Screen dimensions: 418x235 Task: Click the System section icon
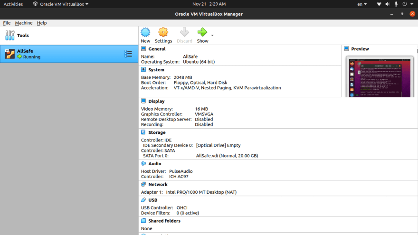click(143, 69)
